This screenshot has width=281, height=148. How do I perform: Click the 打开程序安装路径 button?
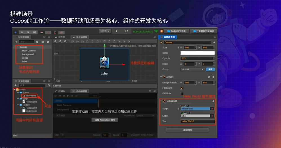[204, 31]
